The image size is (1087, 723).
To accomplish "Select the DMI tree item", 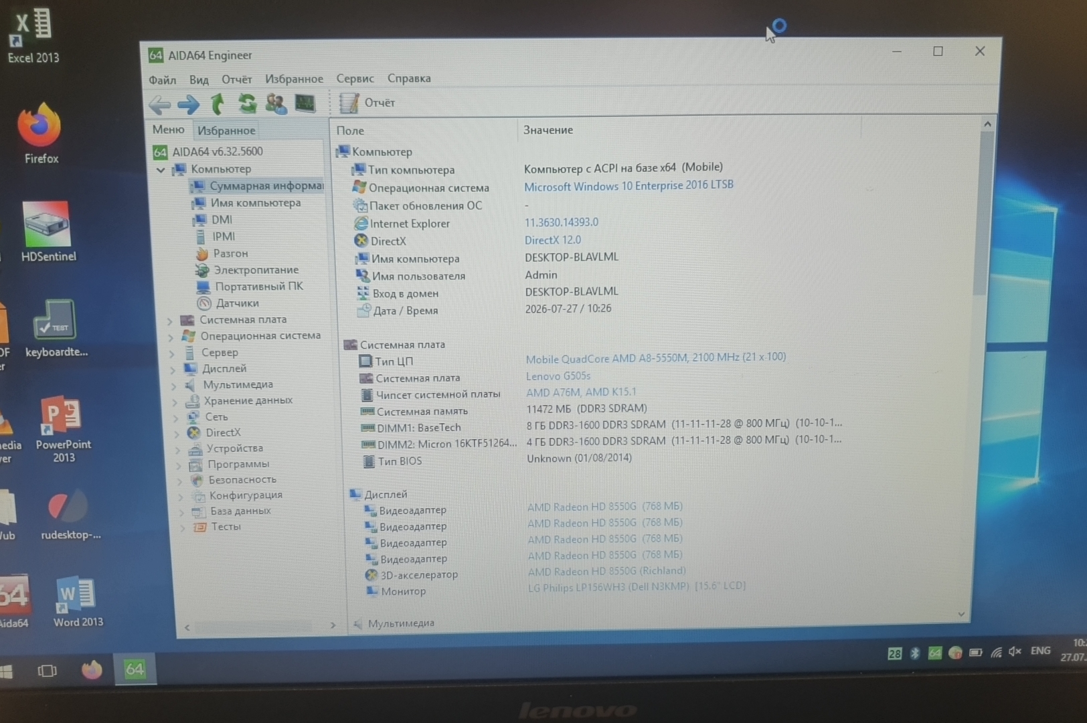I will [213, 220].
